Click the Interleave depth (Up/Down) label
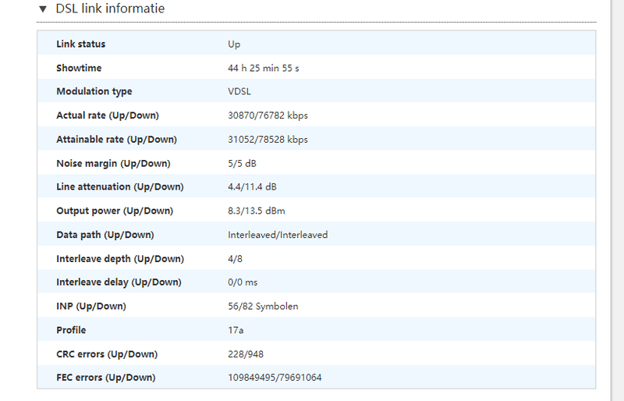This screenshot has height=401, width=624. pyautogui.click(x=119, y=258)
